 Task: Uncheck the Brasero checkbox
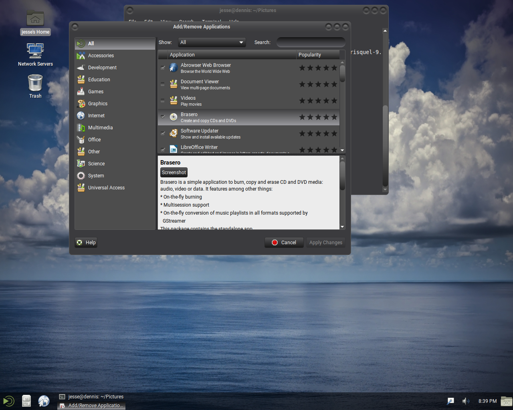(163, 117)
